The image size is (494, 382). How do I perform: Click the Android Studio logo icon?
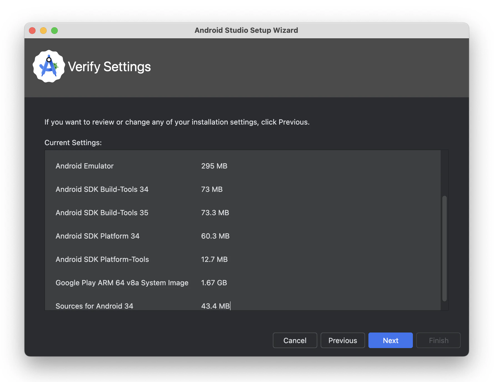49,66
